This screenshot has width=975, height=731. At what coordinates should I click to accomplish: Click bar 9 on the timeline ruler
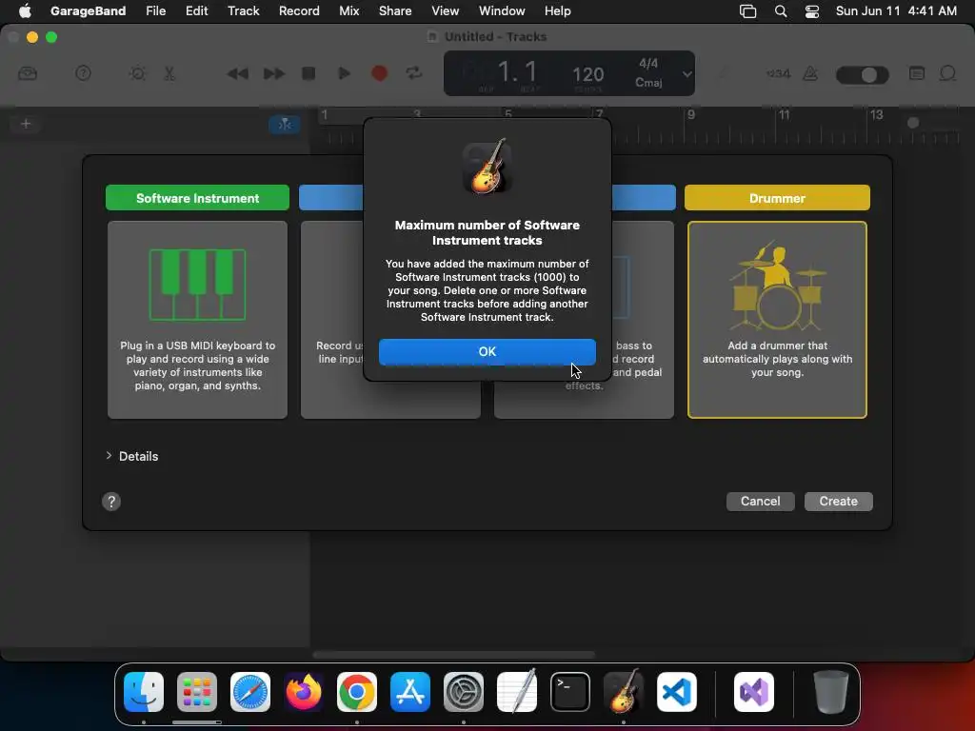(x=691, y=114)
